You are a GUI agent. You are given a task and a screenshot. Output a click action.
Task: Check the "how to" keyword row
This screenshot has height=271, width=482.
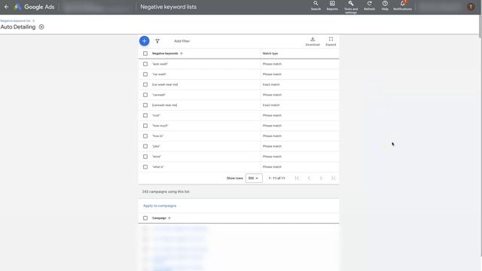pos(145,136)
